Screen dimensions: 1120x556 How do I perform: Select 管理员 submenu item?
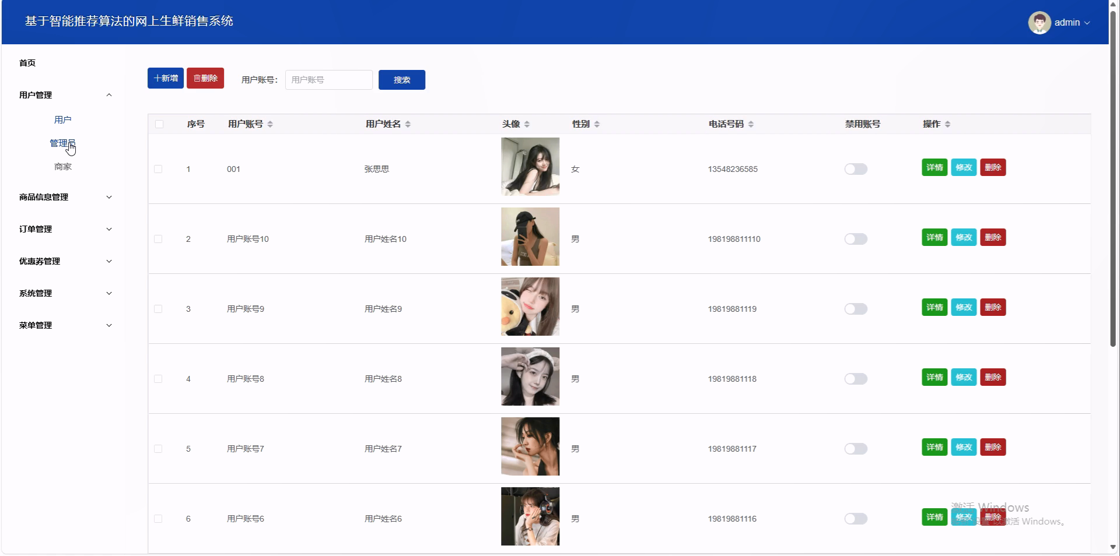coord(63,143)
